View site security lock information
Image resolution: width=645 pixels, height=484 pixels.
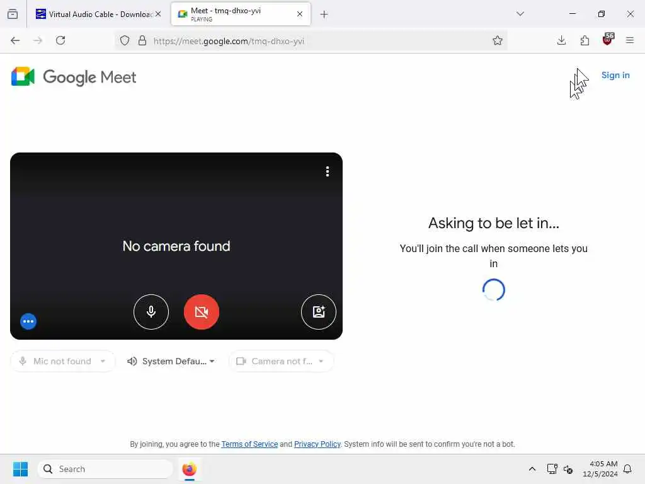142,40
